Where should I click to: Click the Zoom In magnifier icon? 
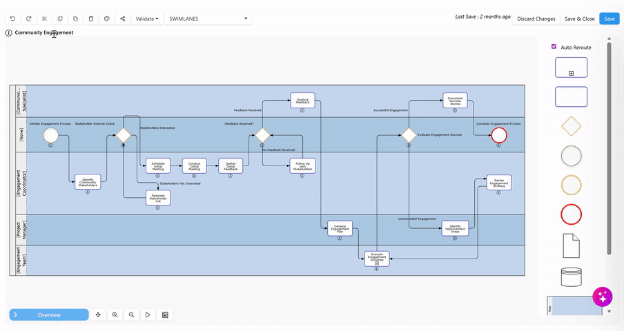coord(115,314)
